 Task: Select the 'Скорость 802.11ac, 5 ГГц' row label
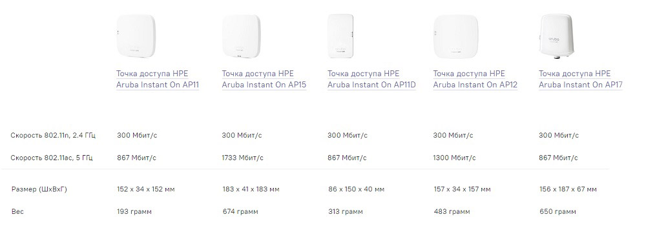pyautogui.click(x=52, y=158)
